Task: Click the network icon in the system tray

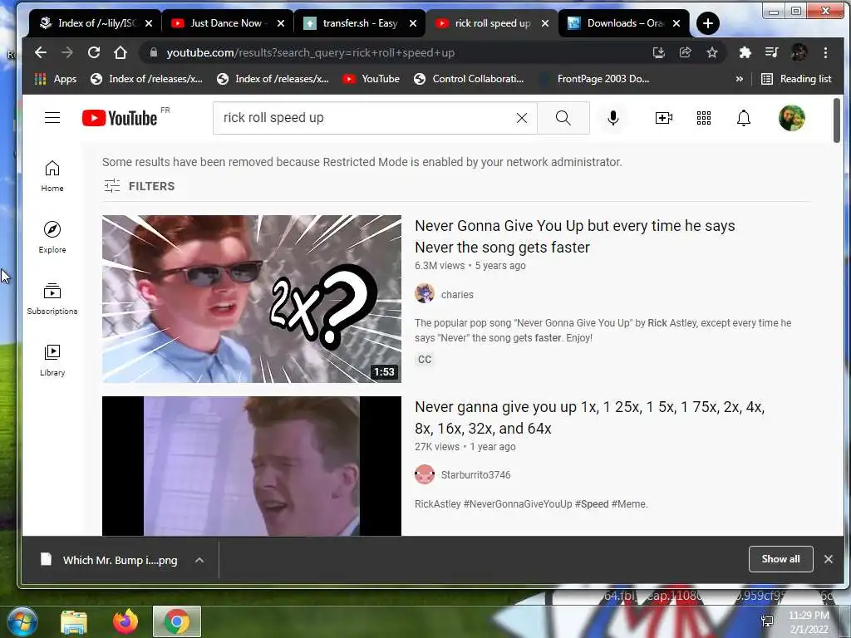Action: pyautogui.click(x=767, y=621)
